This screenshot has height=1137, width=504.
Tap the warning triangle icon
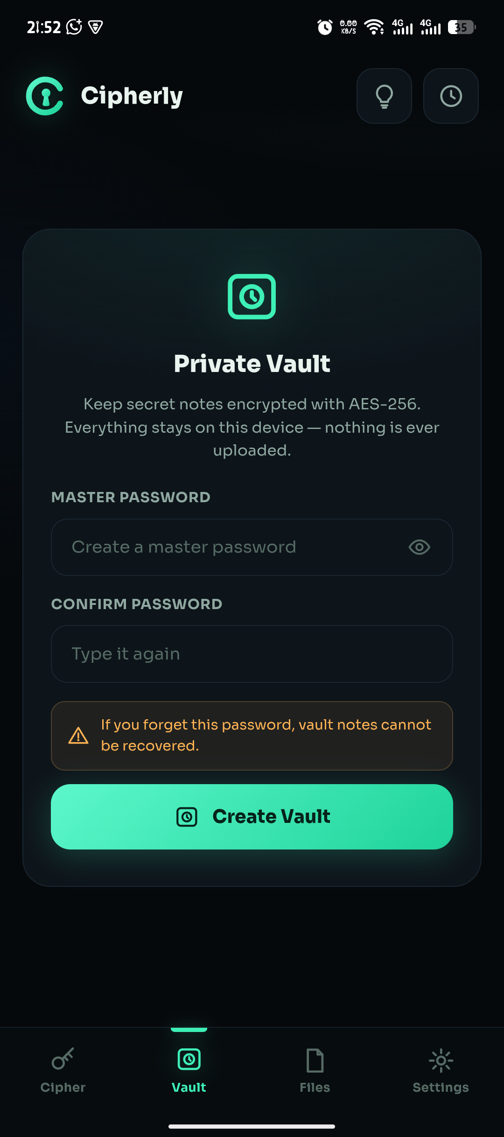pos(78,736)
